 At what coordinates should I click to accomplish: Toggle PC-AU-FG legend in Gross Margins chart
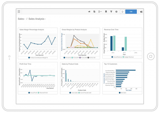(x=67, y=57)
